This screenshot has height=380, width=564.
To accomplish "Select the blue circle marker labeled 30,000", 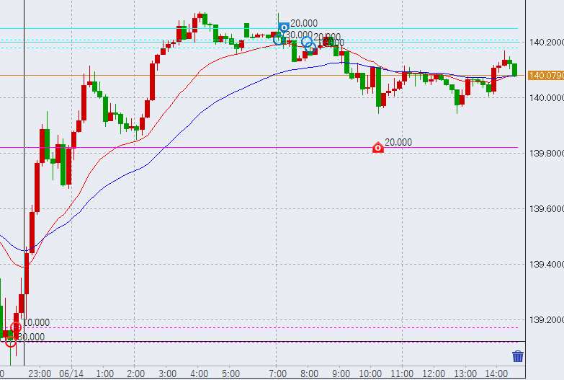I will tap(278, 39).
